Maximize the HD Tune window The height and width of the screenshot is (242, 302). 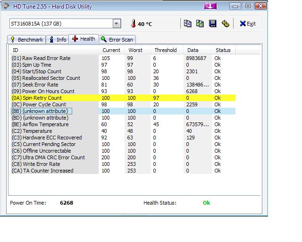click(x=248, y=6)
